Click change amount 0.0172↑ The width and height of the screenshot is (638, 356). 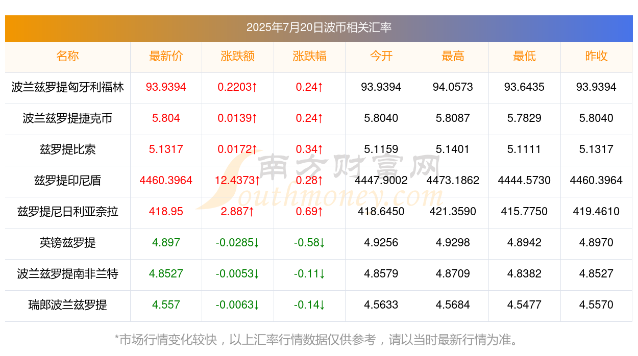[x=238, y=149]
